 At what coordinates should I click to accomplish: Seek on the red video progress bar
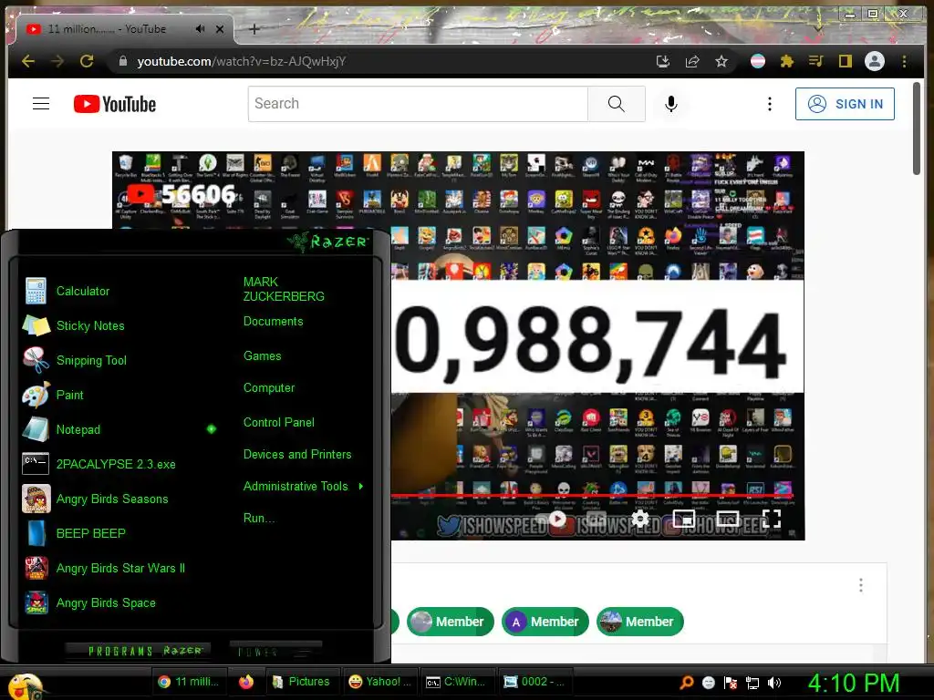pos(591,495)
